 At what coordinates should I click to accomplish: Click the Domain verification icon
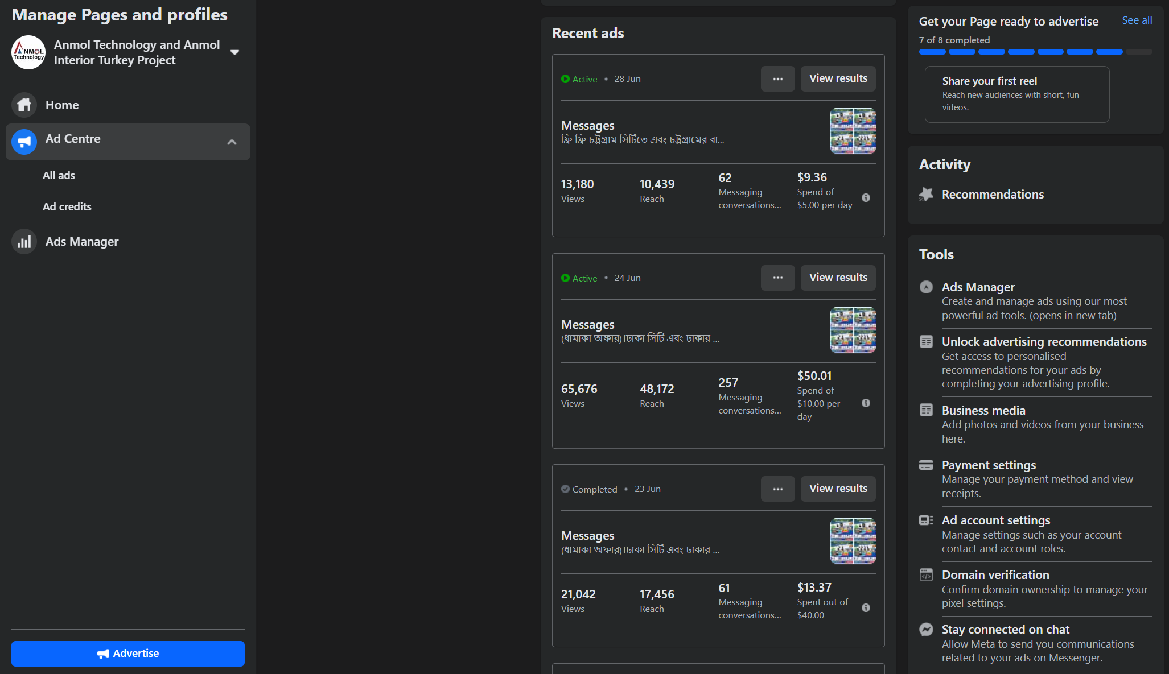coord(926,575)
